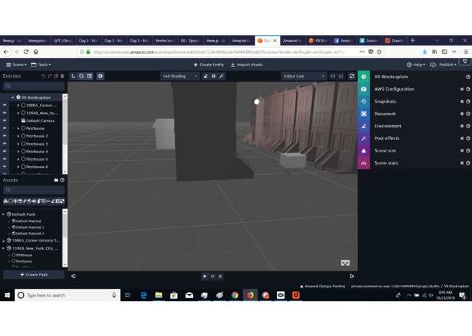Expand the firsthouse 5 entity
This screenshot has width=472, height=336.
click(x=18, y=159)
